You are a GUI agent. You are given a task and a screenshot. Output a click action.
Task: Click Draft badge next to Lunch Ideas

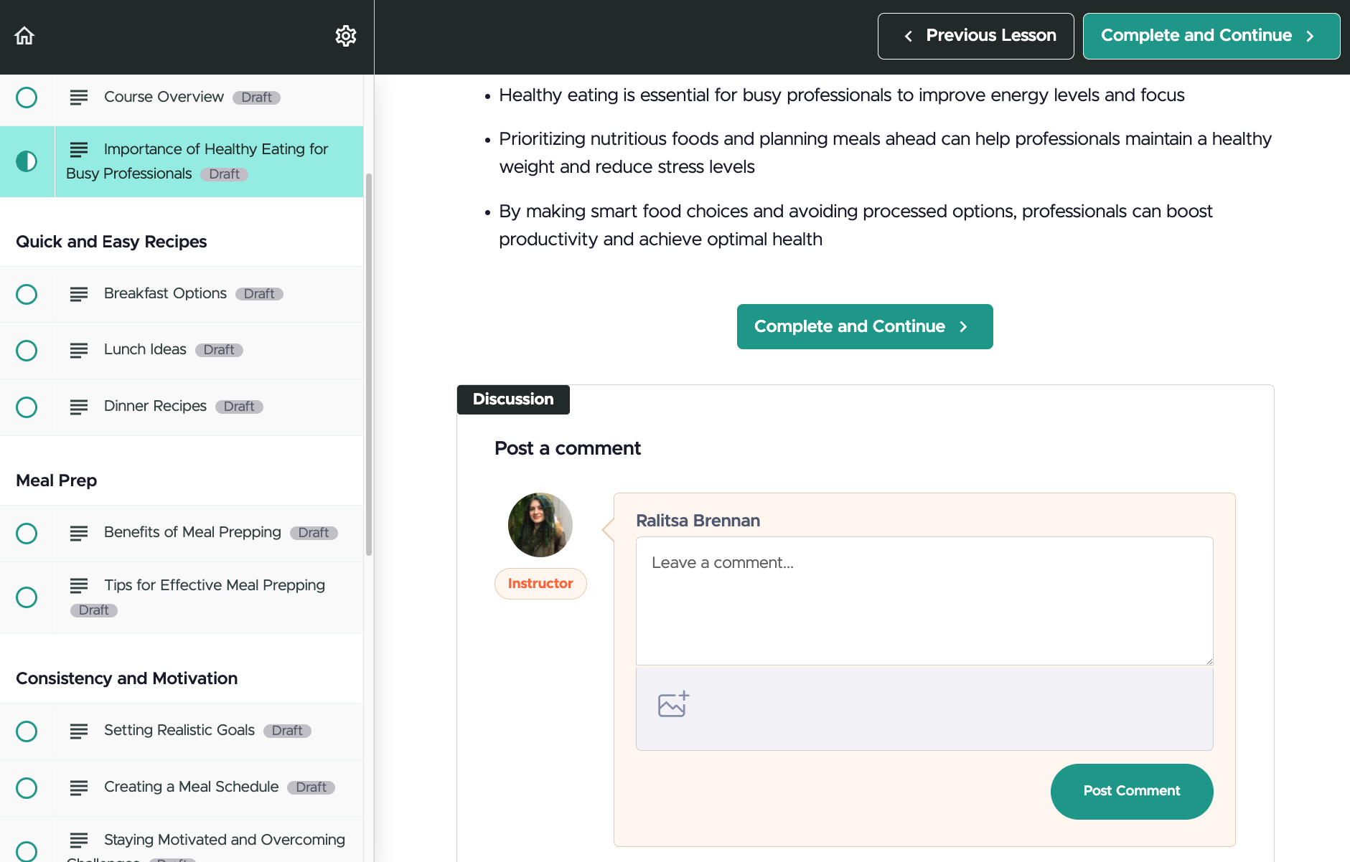click(219, 350)
